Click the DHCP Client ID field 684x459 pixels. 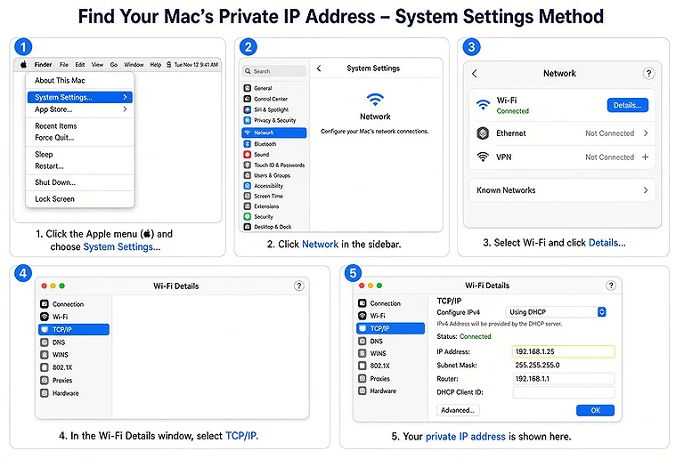click(563, 392)
